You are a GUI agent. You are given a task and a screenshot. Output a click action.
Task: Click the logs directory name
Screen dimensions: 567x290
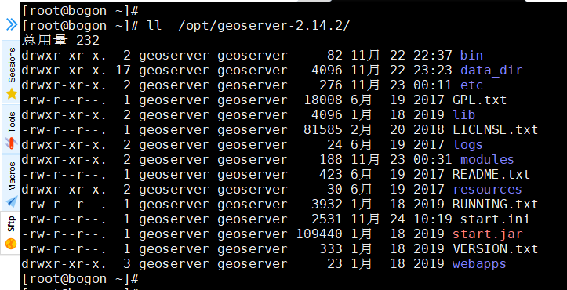(467, 145)
